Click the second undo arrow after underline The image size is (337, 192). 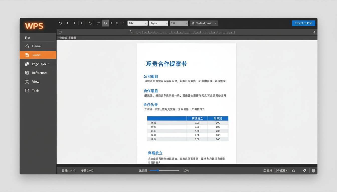tap(90, 23)
